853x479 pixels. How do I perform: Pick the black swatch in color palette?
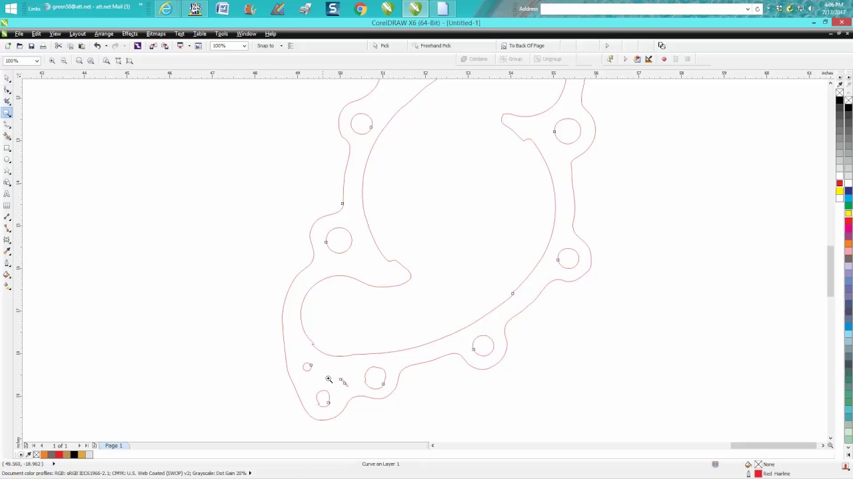pos(840,100)
